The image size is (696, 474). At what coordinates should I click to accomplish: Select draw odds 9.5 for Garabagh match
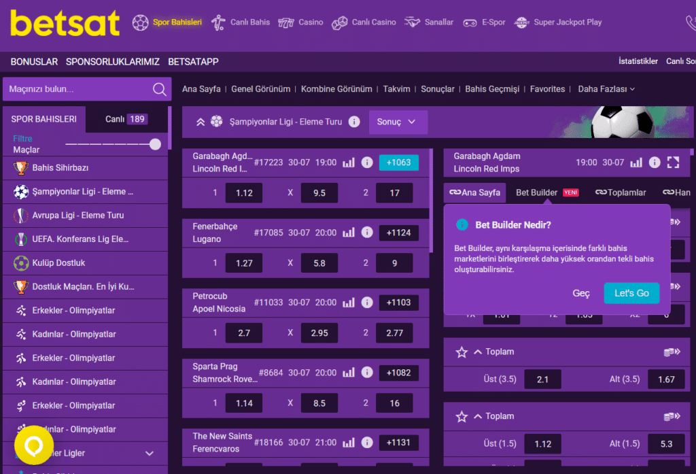[x=319, y=193]
